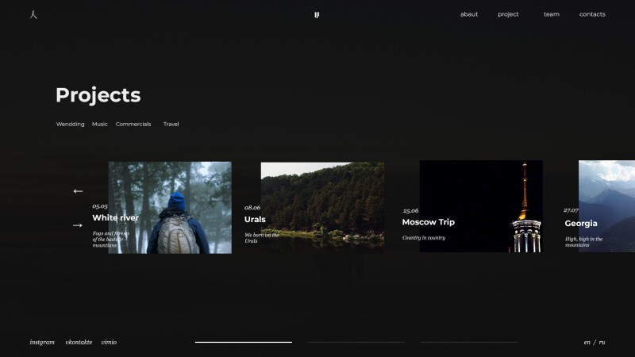The height and width of the screenshot is (357, 635).
Task: Click the 25.06 date label
Action: pos(410,210)
